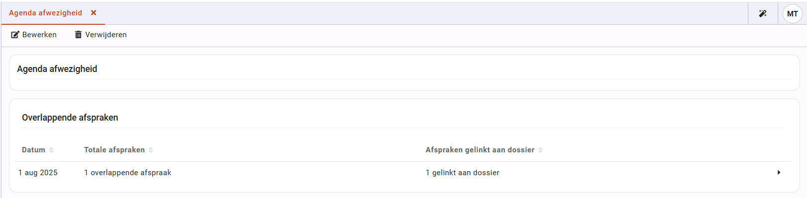Click the Overlappende afspraken section title
Screen dimensions: 807x198
70,118
